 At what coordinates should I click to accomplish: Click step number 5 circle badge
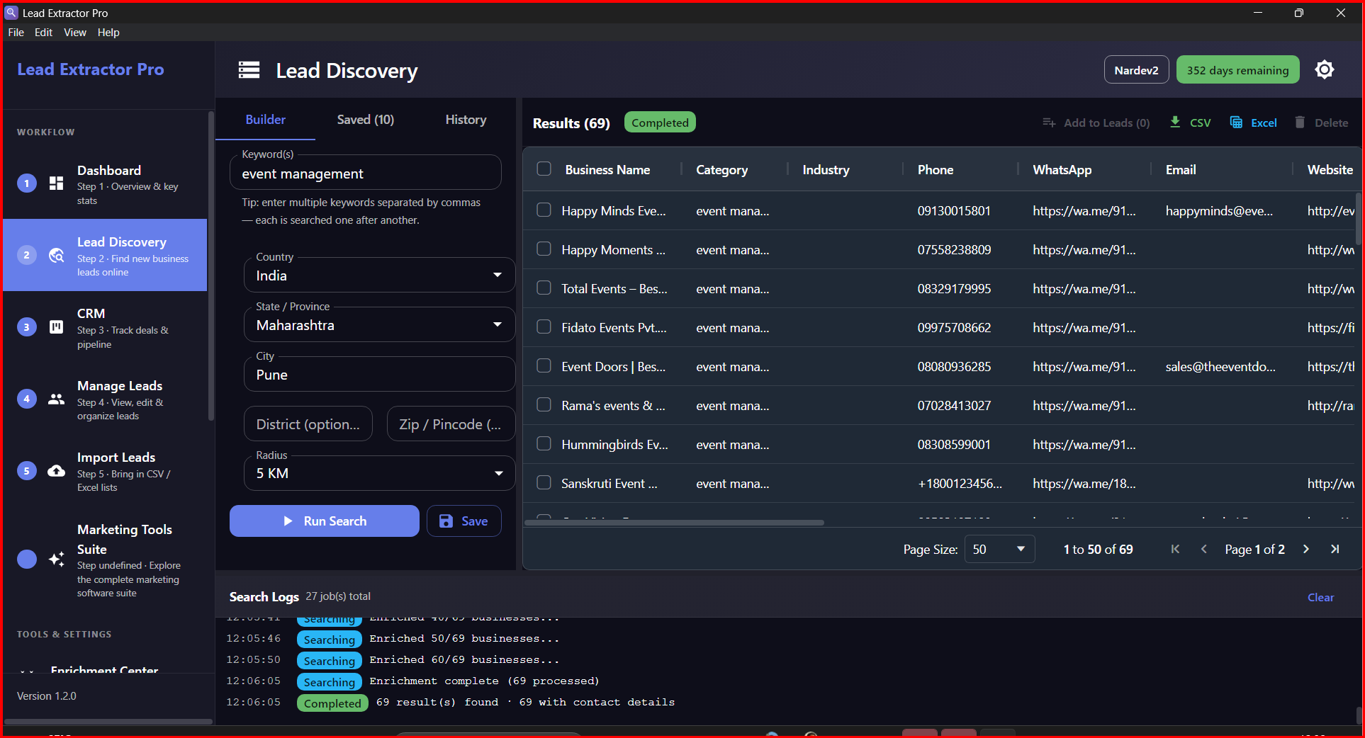pos(27,471)
